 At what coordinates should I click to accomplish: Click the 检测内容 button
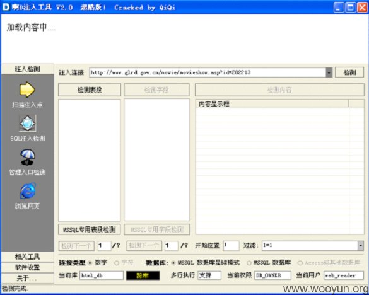click(x=279, y=90)
